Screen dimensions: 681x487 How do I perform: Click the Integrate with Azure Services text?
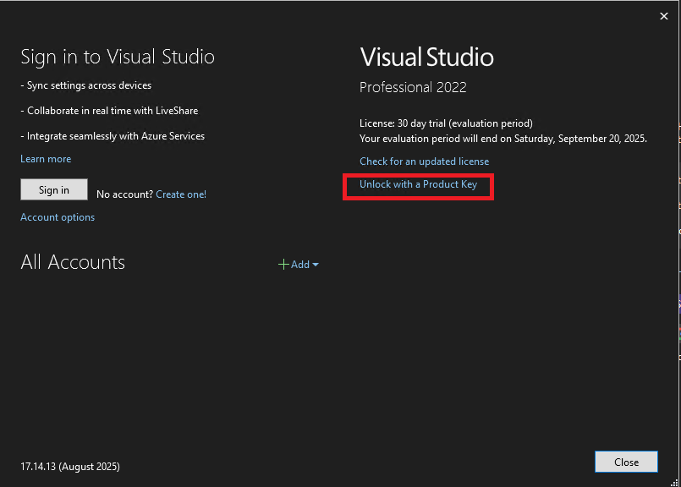pos(113,136)
